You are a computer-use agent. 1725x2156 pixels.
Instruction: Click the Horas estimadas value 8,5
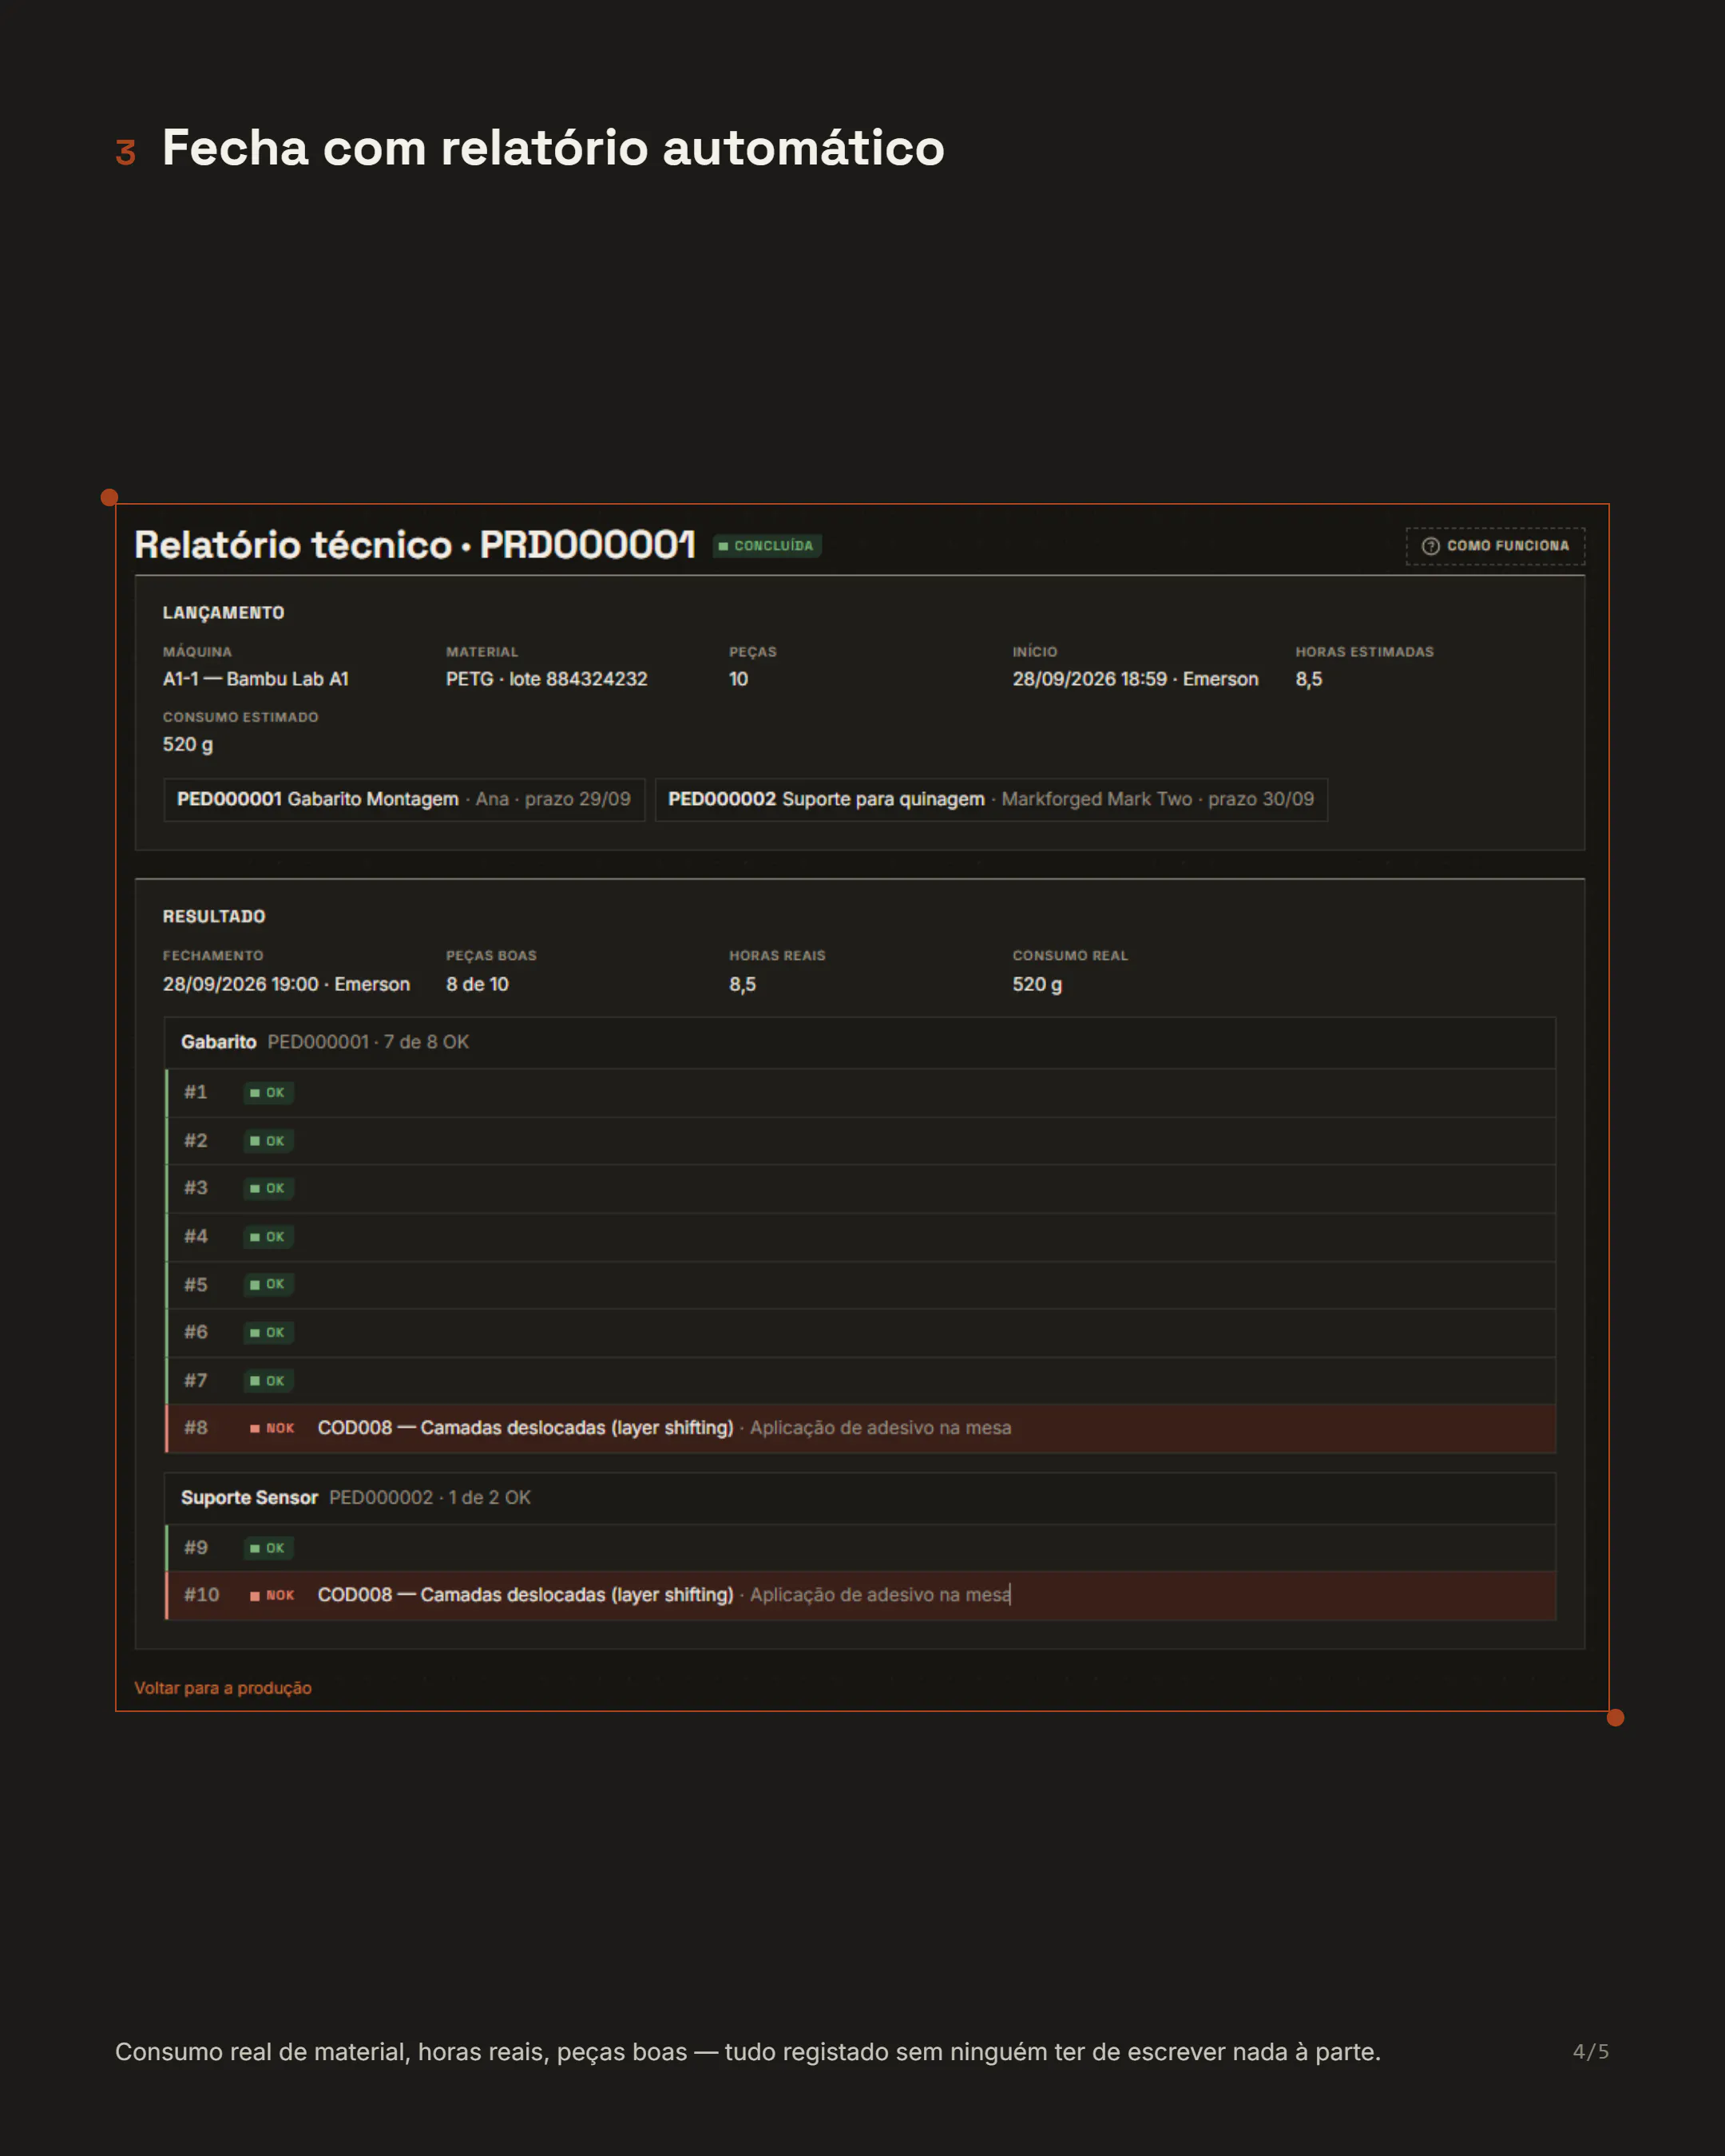(x=1308, y=679)
